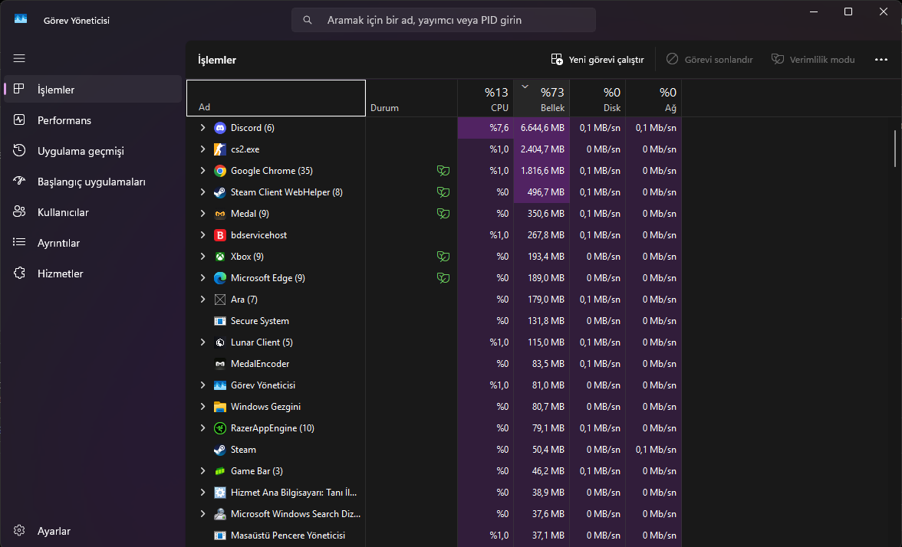Image resolution: width=902 pixels, height=547 pixels.
Task: Click the vertical scrollbar of process list
Action: coord(894,149)
